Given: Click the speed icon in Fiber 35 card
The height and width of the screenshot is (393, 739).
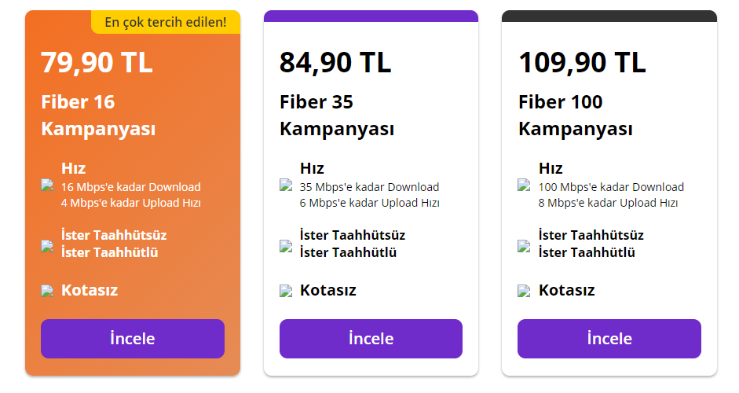Looking at the screenshot, I should 286,185.
